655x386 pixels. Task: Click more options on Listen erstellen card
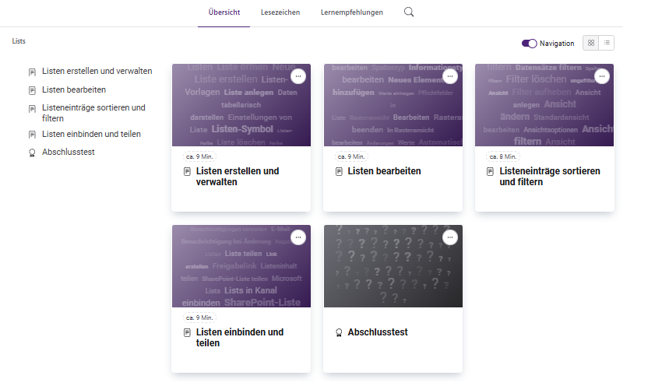coord(298,76)
